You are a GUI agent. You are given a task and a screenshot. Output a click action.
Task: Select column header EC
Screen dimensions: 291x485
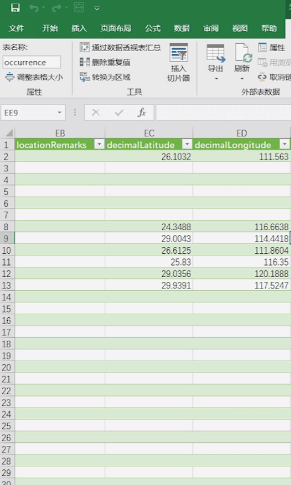click(149, 133)
